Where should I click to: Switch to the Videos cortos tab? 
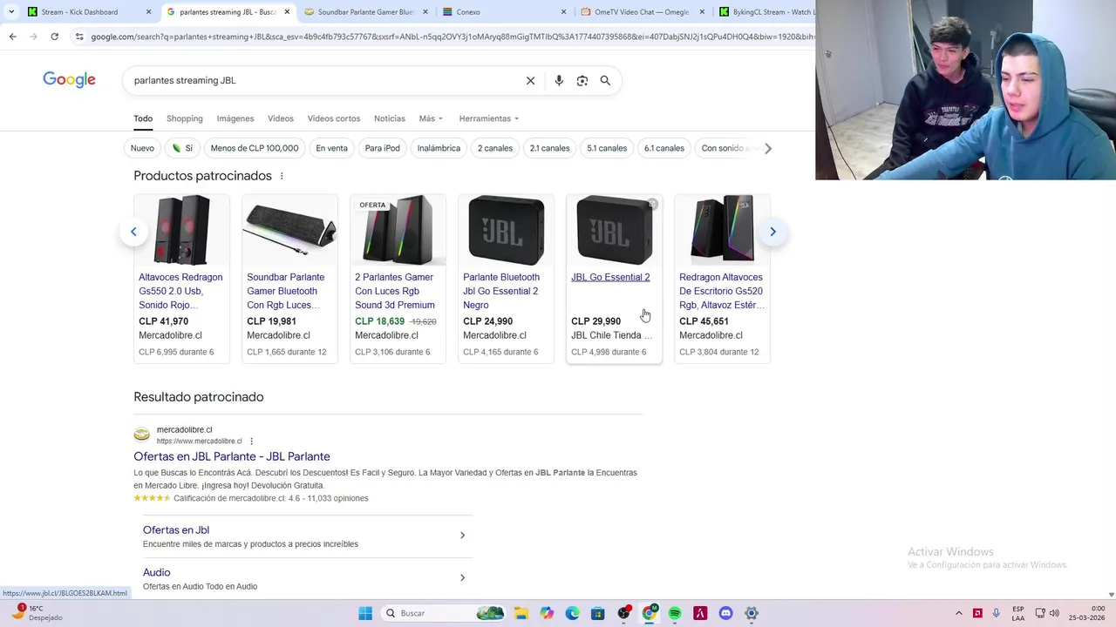point(334,118)
